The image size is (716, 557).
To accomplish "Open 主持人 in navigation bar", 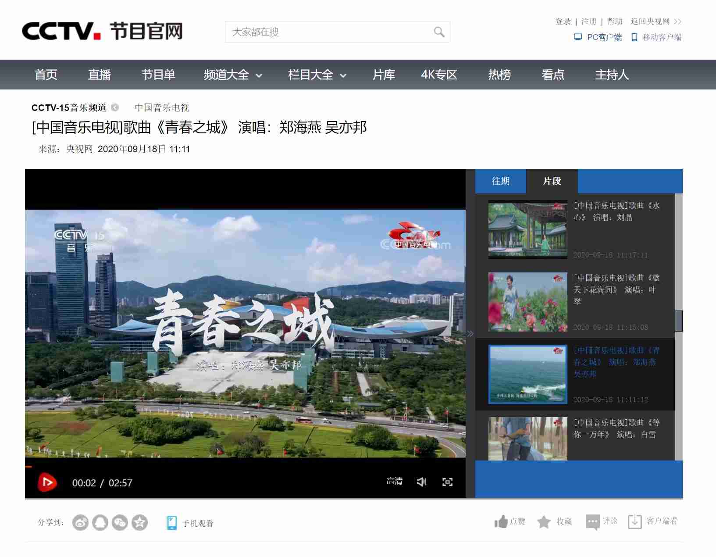I will point(612,75).
